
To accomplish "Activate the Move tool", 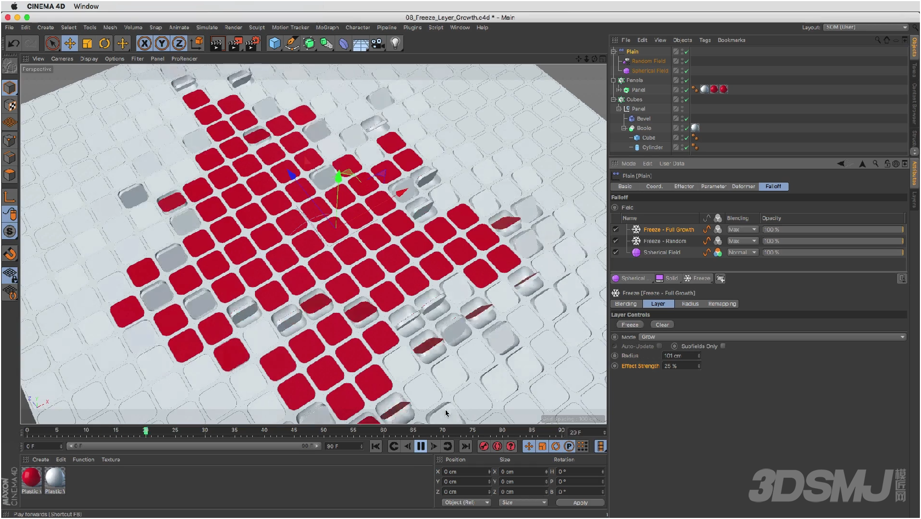I will coord(70,43).
